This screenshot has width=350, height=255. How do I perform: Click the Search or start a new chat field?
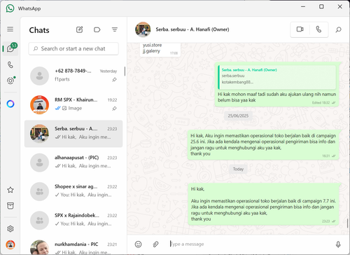(73, 48)
